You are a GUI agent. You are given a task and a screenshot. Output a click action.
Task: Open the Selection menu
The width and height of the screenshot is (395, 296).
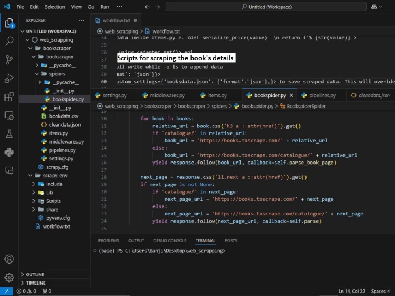[55, 7]
